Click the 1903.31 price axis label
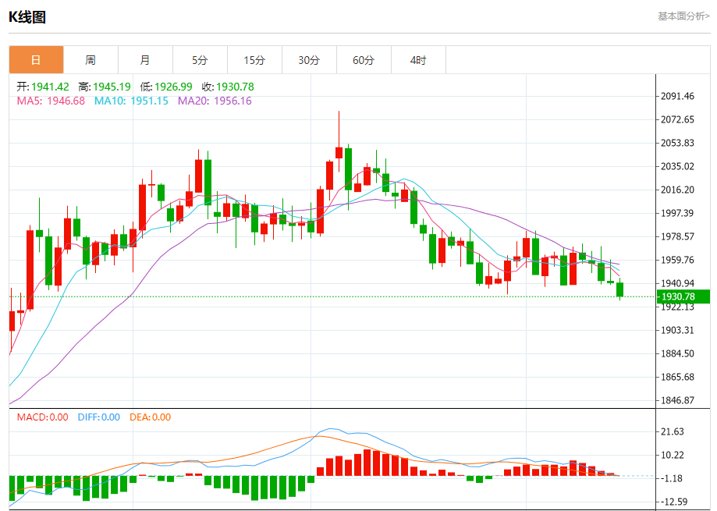 click(677, 331)
